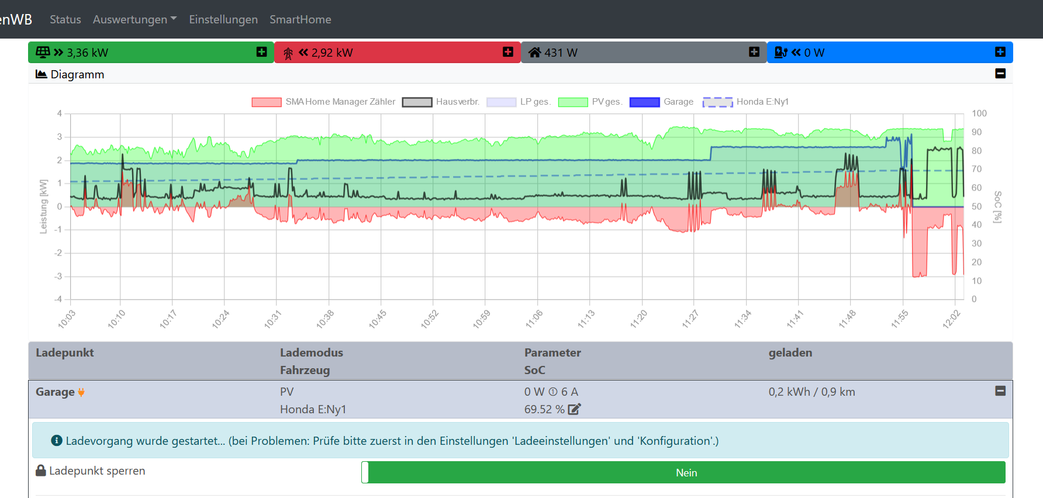The image size is (1043, 498).
Task: Toggle PV ges. series in chart legend
Action: click(x=590, y=102)
